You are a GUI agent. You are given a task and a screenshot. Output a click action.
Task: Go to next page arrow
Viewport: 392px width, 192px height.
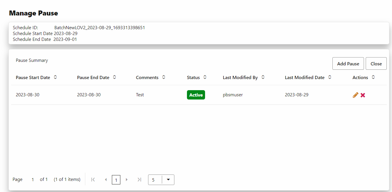126,179
